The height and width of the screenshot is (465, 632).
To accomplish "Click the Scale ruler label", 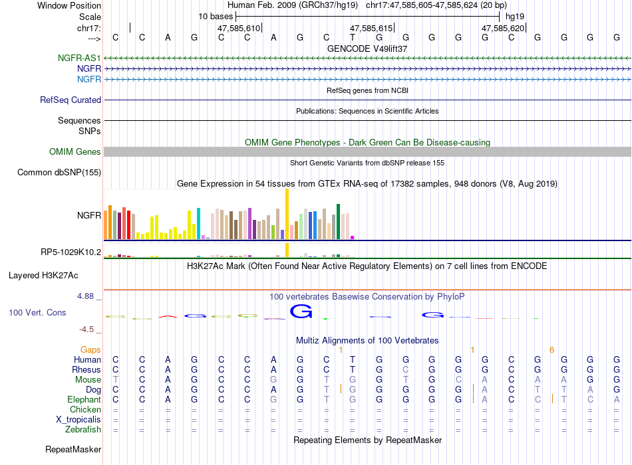I will [x=90, y=17].
